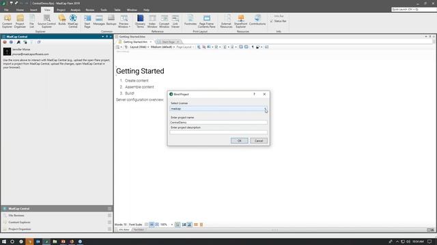Show the Messages window
Screen dimensions: 437x245
pos(99,20)
